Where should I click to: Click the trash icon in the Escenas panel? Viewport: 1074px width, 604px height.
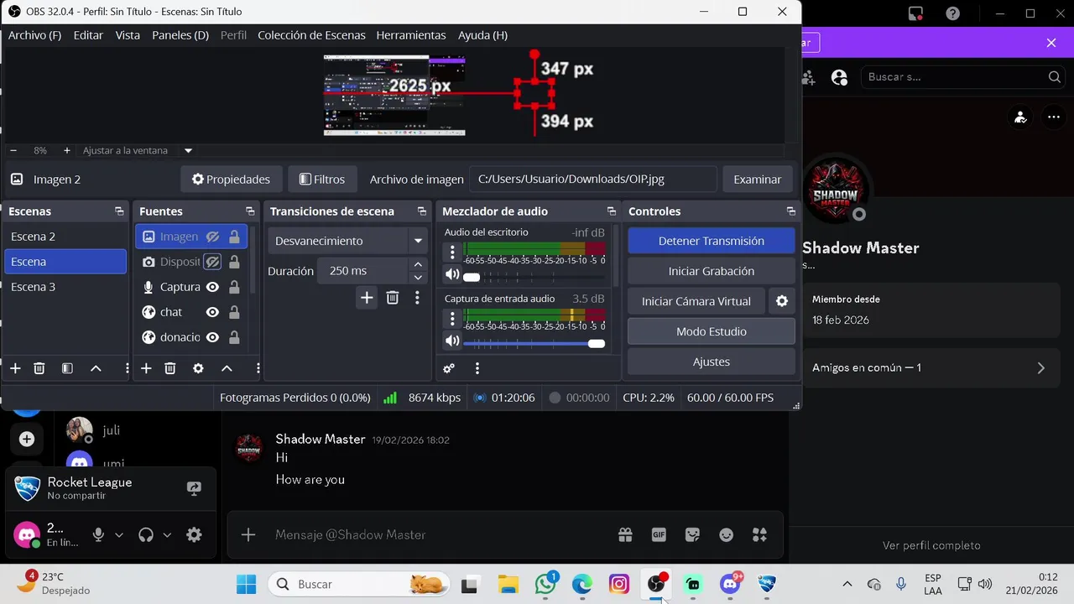[39, 368]
